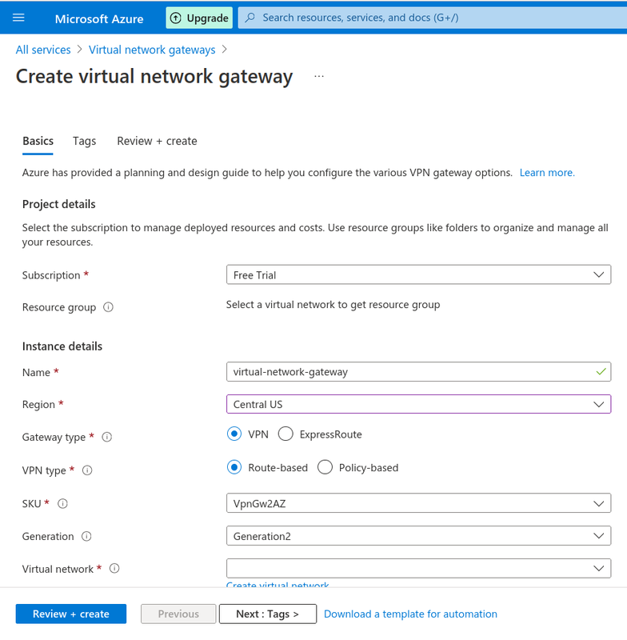This screenshot has width=627, height=640.
Task: Switch to the Basics tab
Action: click(x=38, y=142)
